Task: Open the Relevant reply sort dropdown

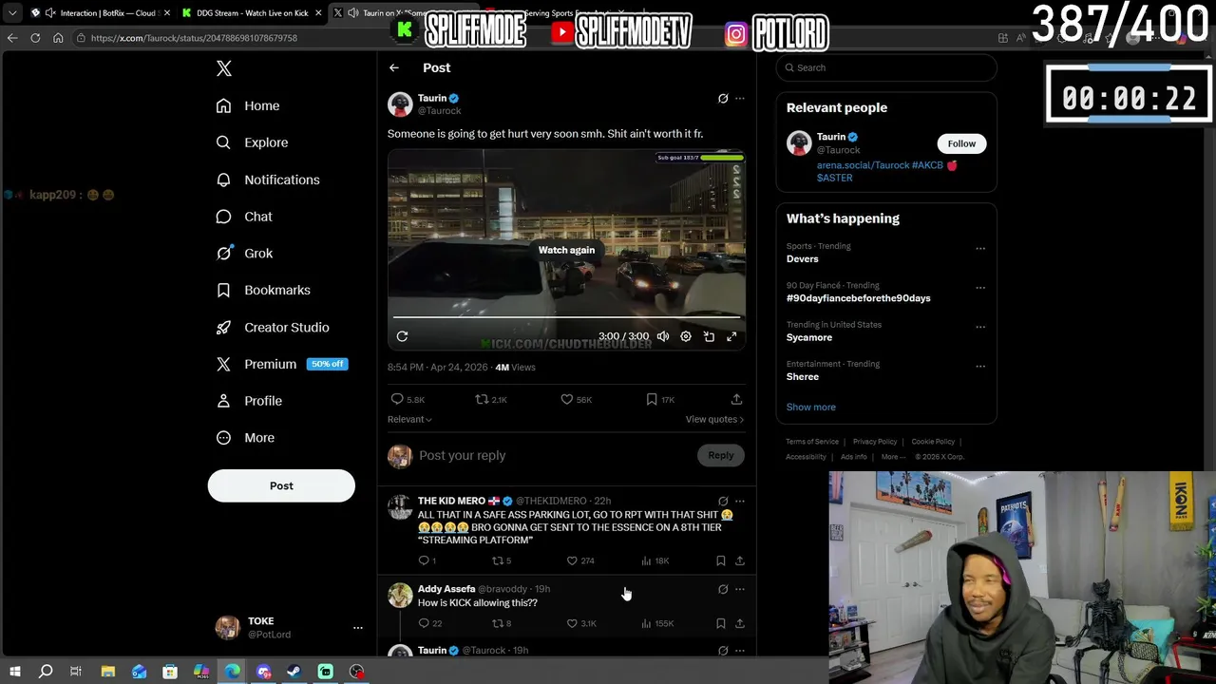Action: tap(409, 419)
